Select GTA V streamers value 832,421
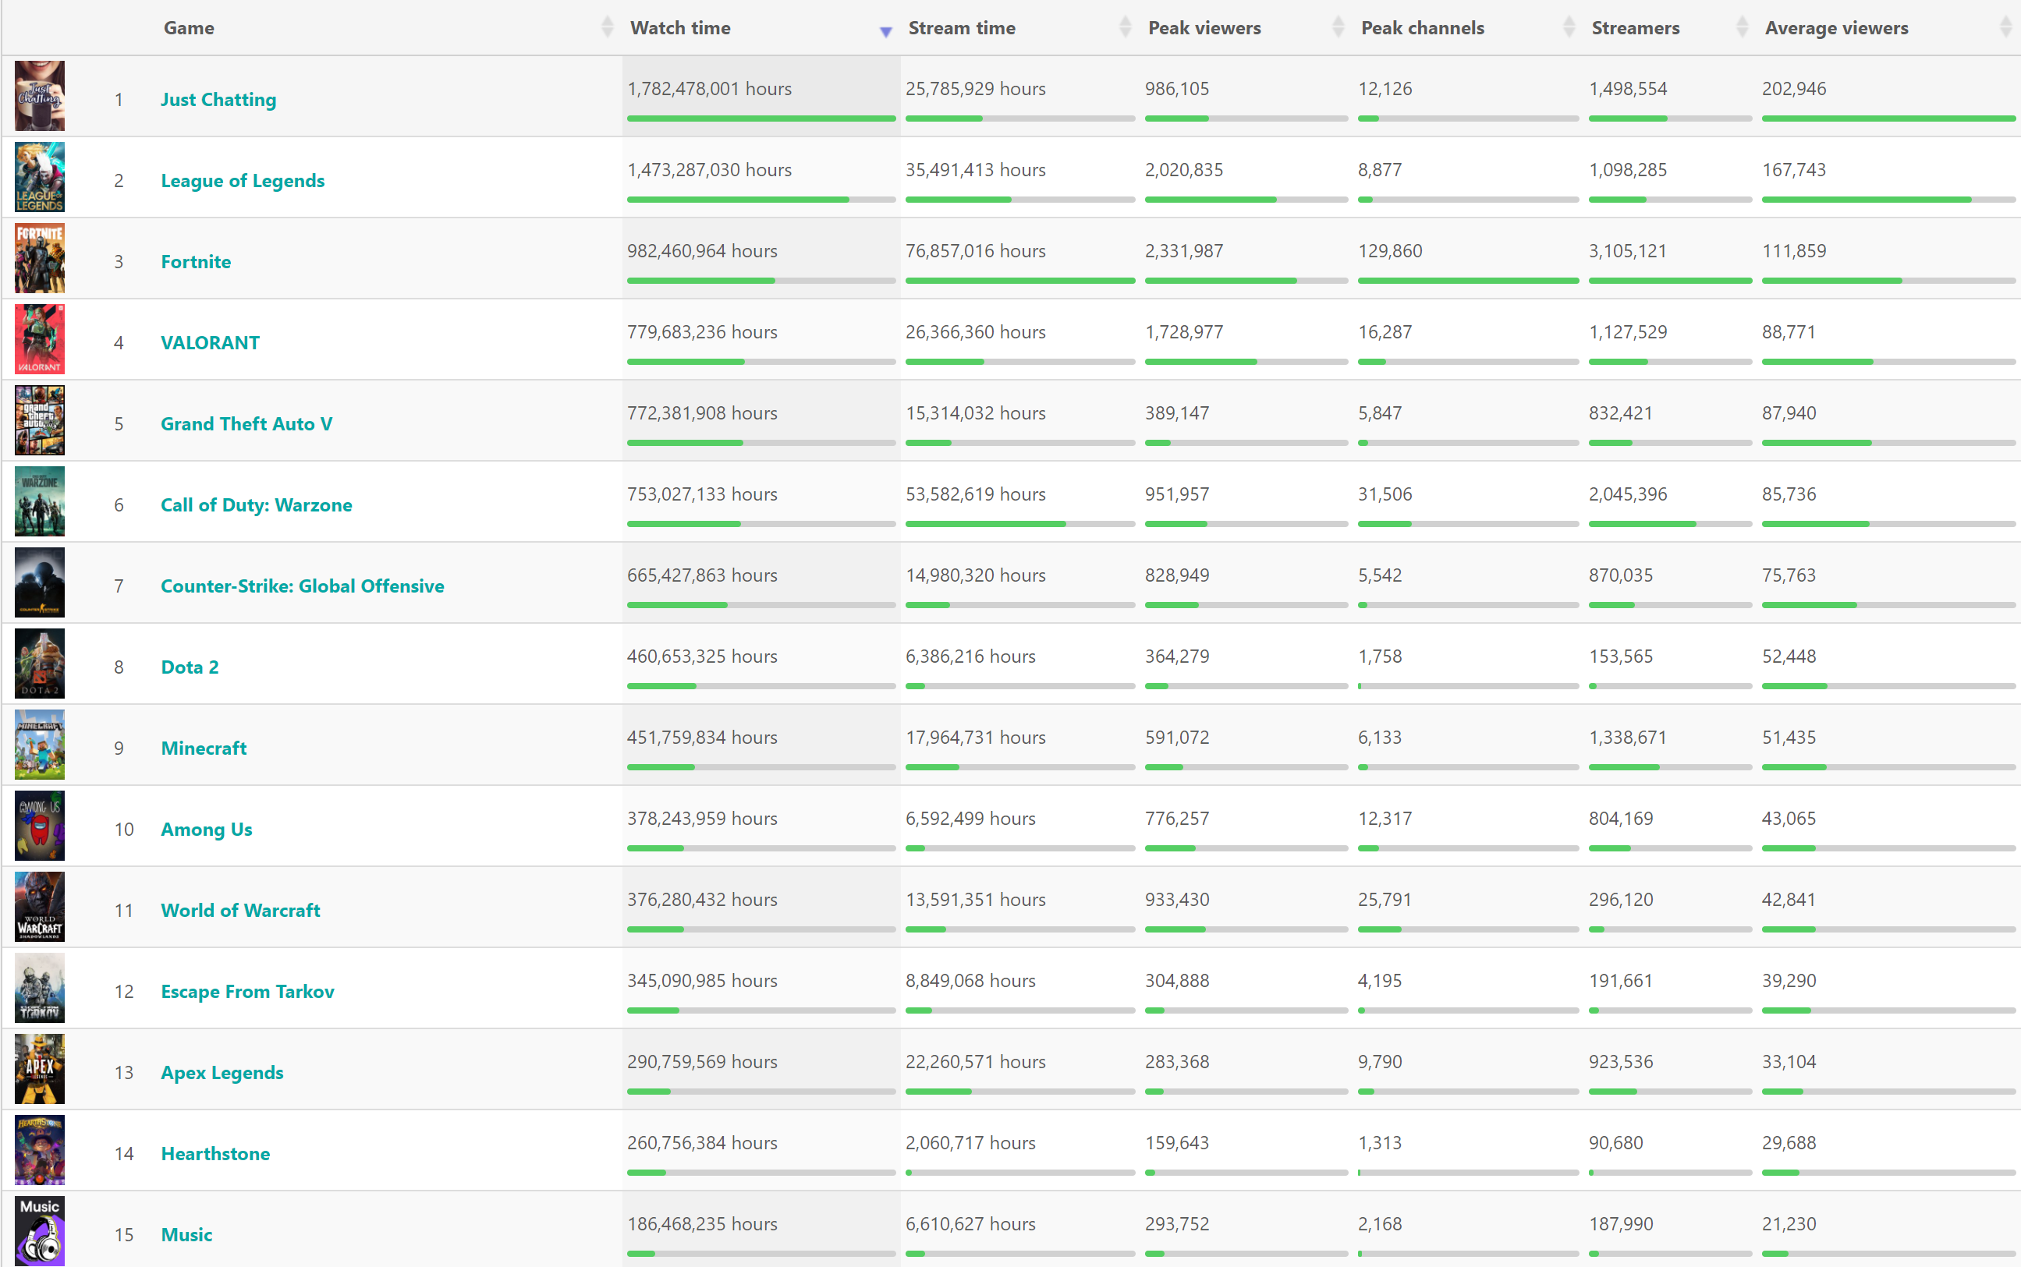This screenshot has width=2021, height=1267. click(1620, 413)
